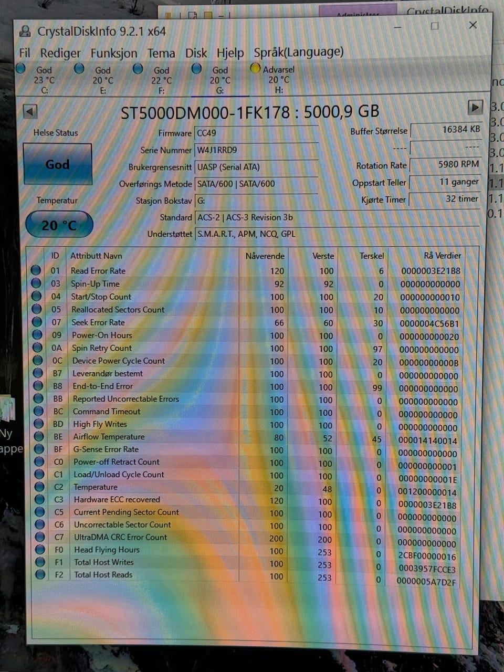The width and height of the screenshot is (504, 672).
Task: Click status dot for Power-On Hours
Action: click(x=37, y=334)
